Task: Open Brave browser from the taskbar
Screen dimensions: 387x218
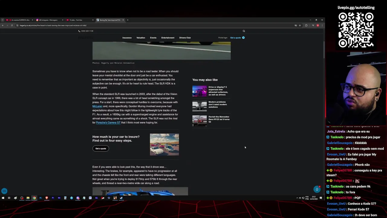Action: pos(47,198)
